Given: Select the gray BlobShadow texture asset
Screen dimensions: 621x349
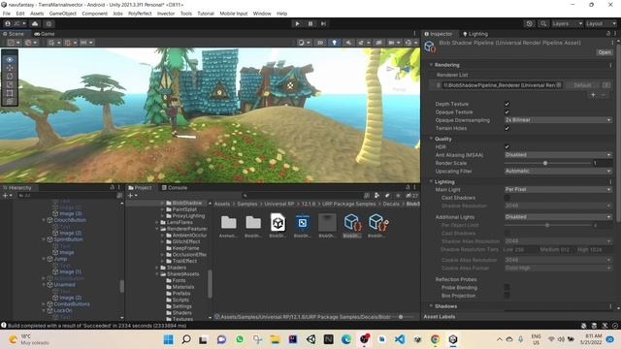Looking at the screenshot, I should click(x=327, y=223).
